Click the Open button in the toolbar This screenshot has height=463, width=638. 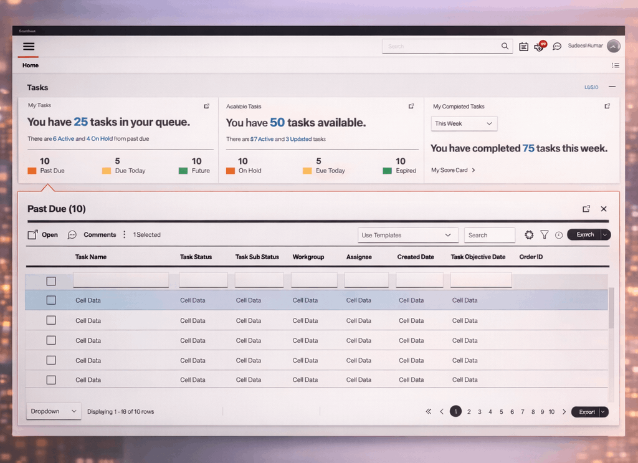[x=43, y=235]
